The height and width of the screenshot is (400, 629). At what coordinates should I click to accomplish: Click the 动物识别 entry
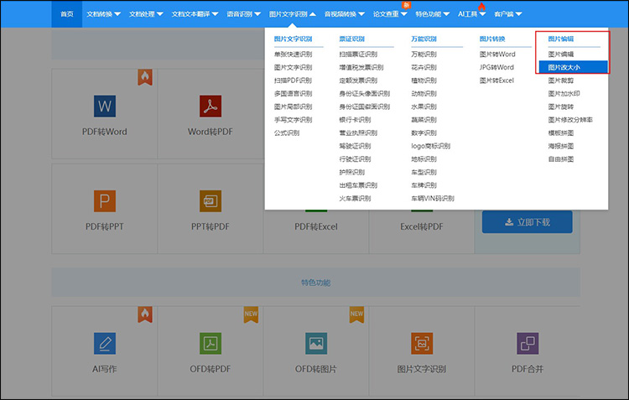pyautogui.click(x=424, y=93)
